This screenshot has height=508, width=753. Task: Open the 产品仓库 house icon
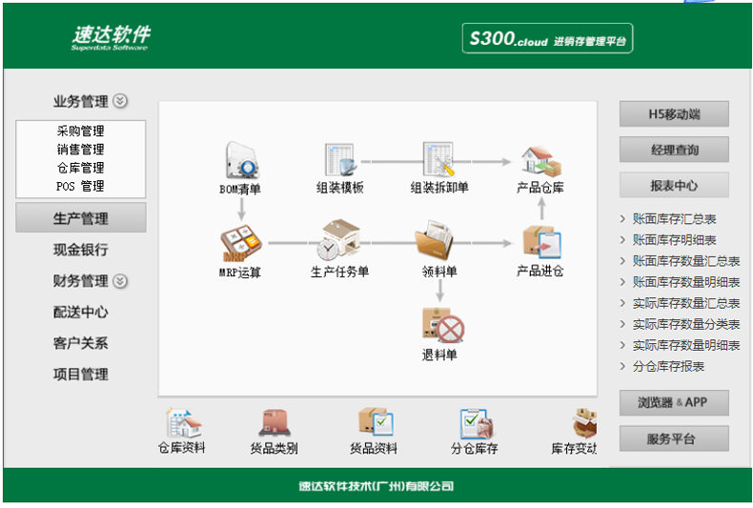point(541,160)
